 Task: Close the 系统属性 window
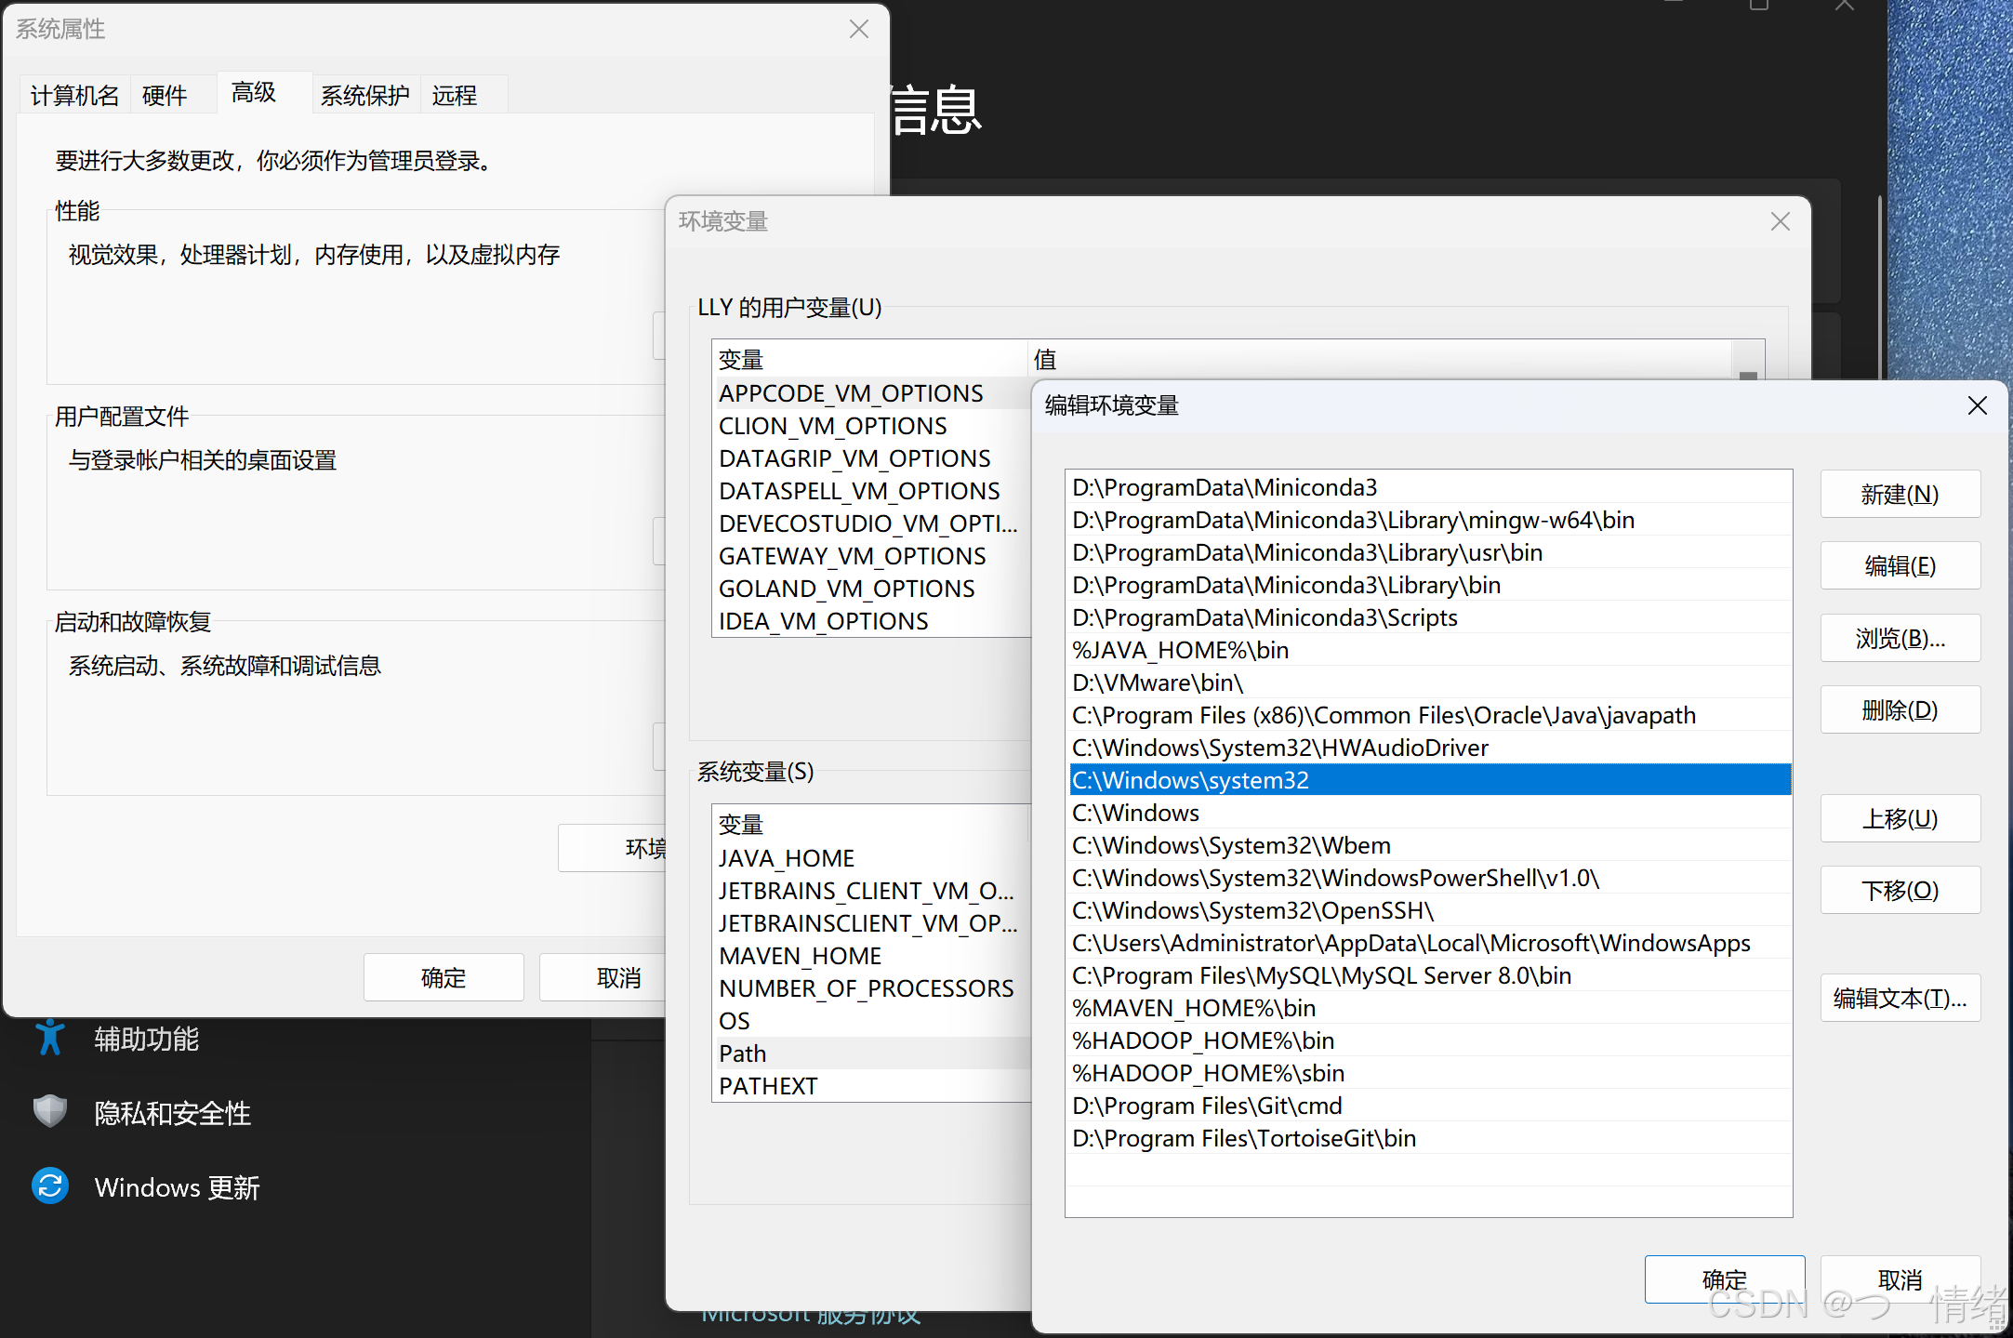pos(858,29)
